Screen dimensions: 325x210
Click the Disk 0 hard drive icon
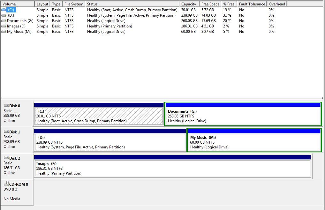[x=6, y=105]
